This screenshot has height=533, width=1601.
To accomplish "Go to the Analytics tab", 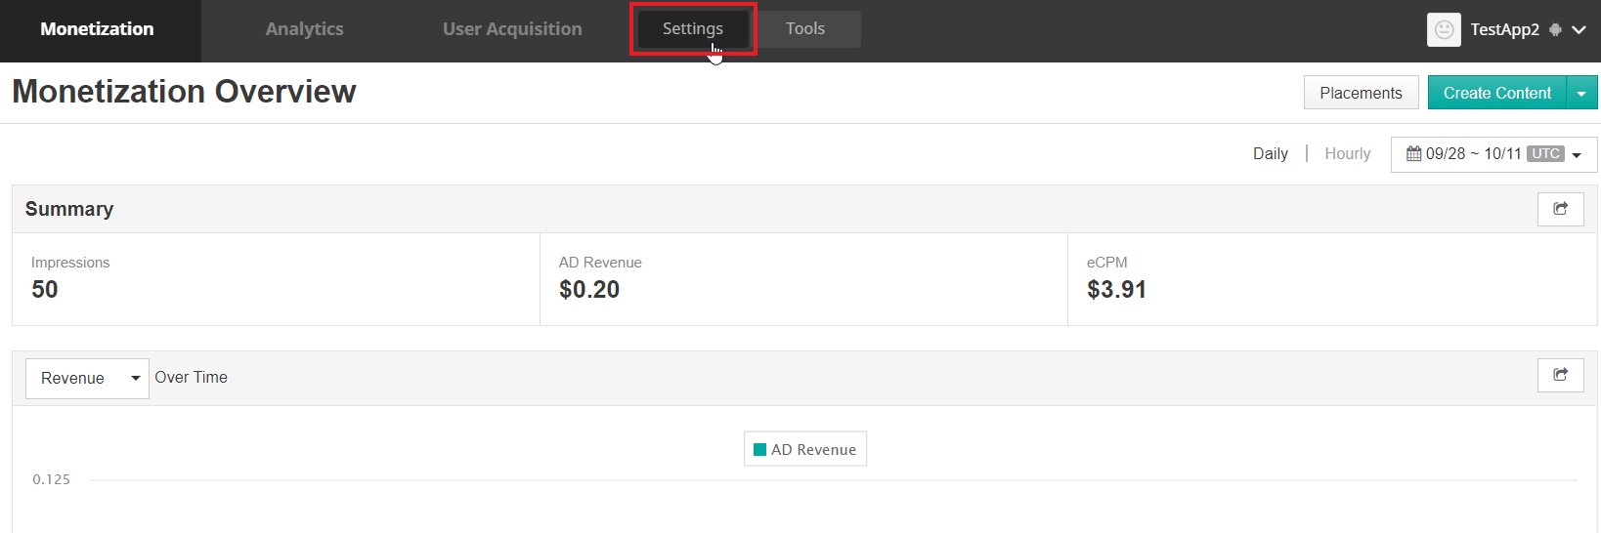I will [304, 29].
